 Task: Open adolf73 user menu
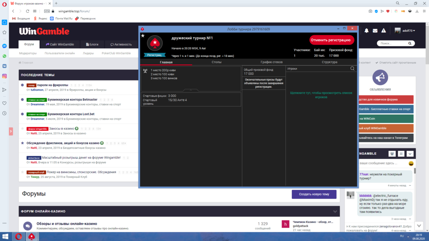(405, 30)
